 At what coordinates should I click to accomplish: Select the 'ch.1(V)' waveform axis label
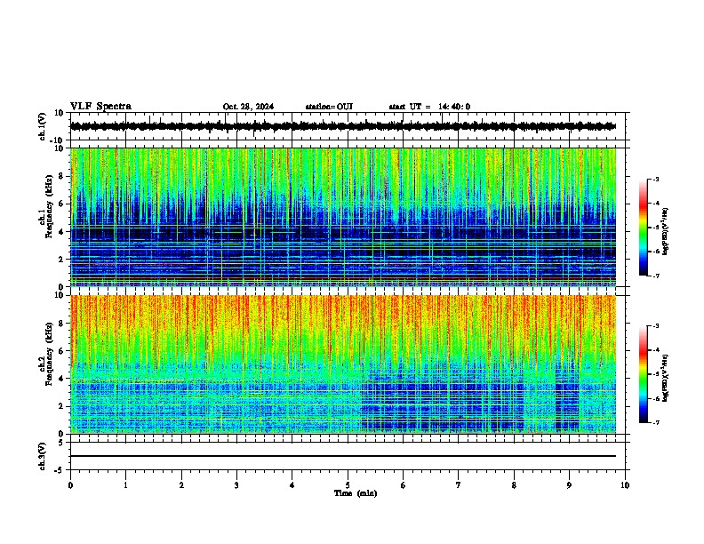pyautogui.click(x=43, y=126)
